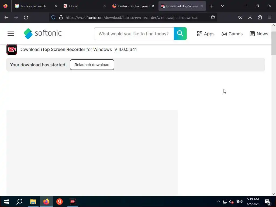Screen dimensions: 276x207
Task: Open a new tab with plus button
Action: [212, 6]
